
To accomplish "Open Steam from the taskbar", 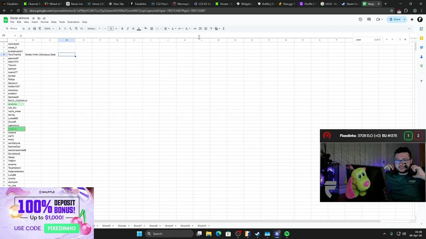I will click(257, 234).
